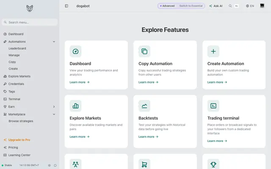Click the Copy Automation card icon
The height and width of the screenshot is (169, 271).
click(x=144, y=52)
